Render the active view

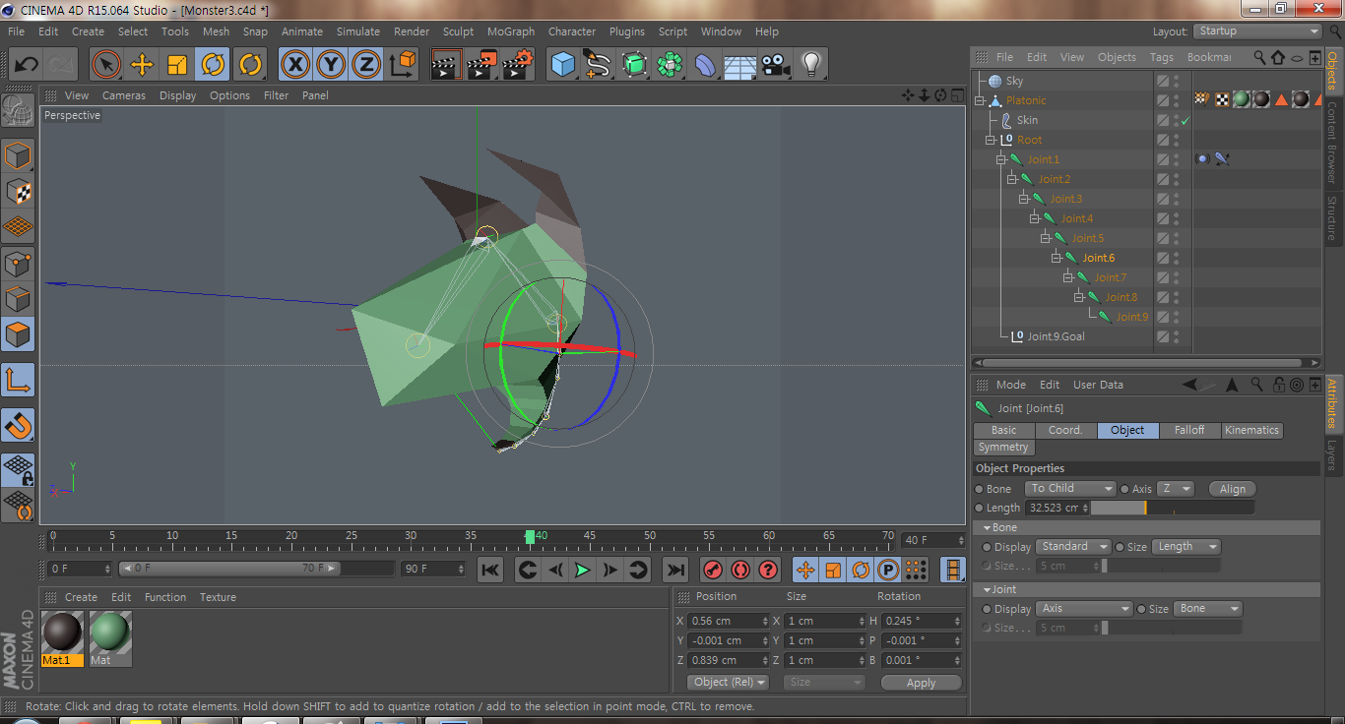tap(446, 65)
